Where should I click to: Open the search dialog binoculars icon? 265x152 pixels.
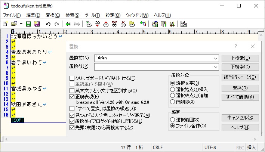89,24
